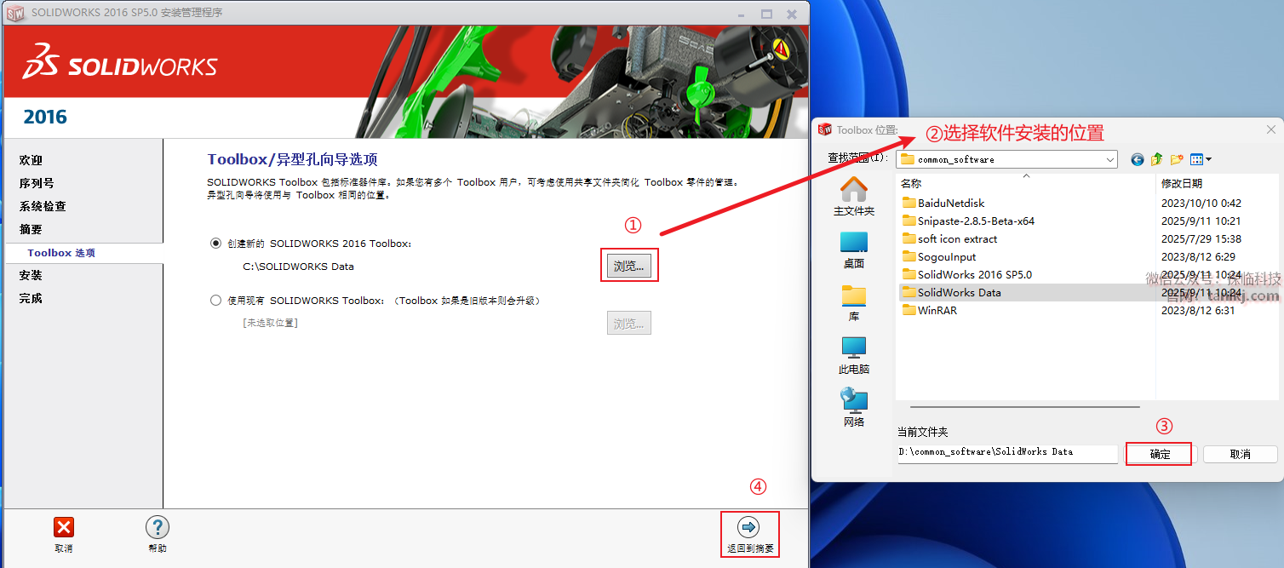Go to 欢迎 step in sidebar
The width and height of the screenshot is (1284, 568).
[31, 160]
